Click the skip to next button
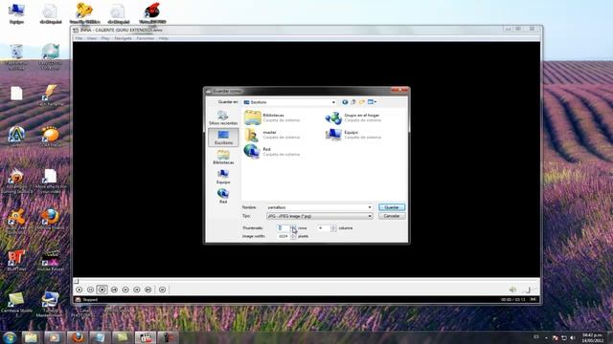 point(148,290)
